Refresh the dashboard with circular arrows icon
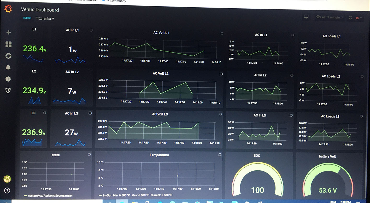The image size is (370, 203). (350, 18)
